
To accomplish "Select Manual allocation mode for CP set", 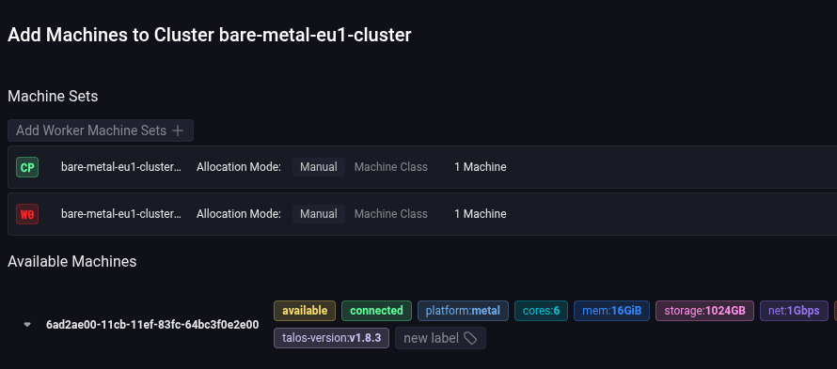I will [x=319, y=167].
